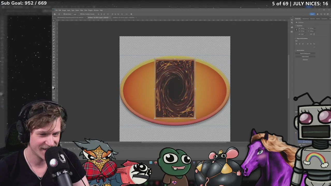Select the Clone Stamp tool
Viewport: 331px width, 186px height.
click(54, 46)
